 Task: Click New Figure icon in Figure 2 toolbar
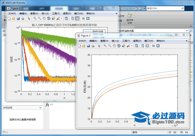(79, 46)
